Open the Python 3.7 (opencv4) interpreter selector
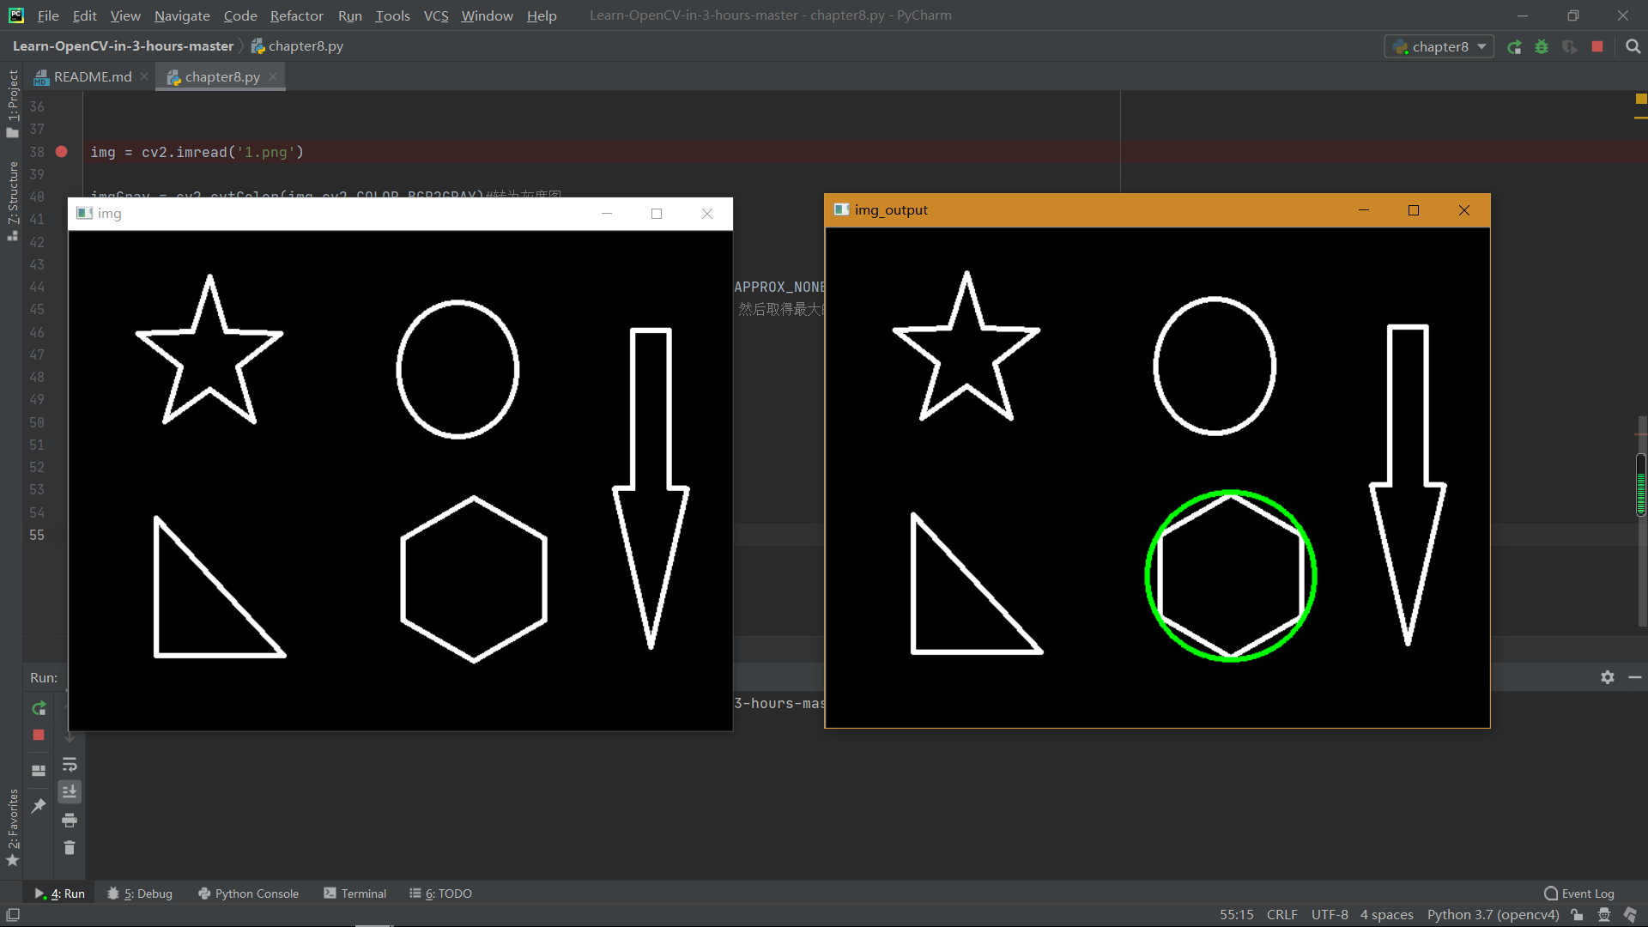The image size is (1648, 927). 1492,914
